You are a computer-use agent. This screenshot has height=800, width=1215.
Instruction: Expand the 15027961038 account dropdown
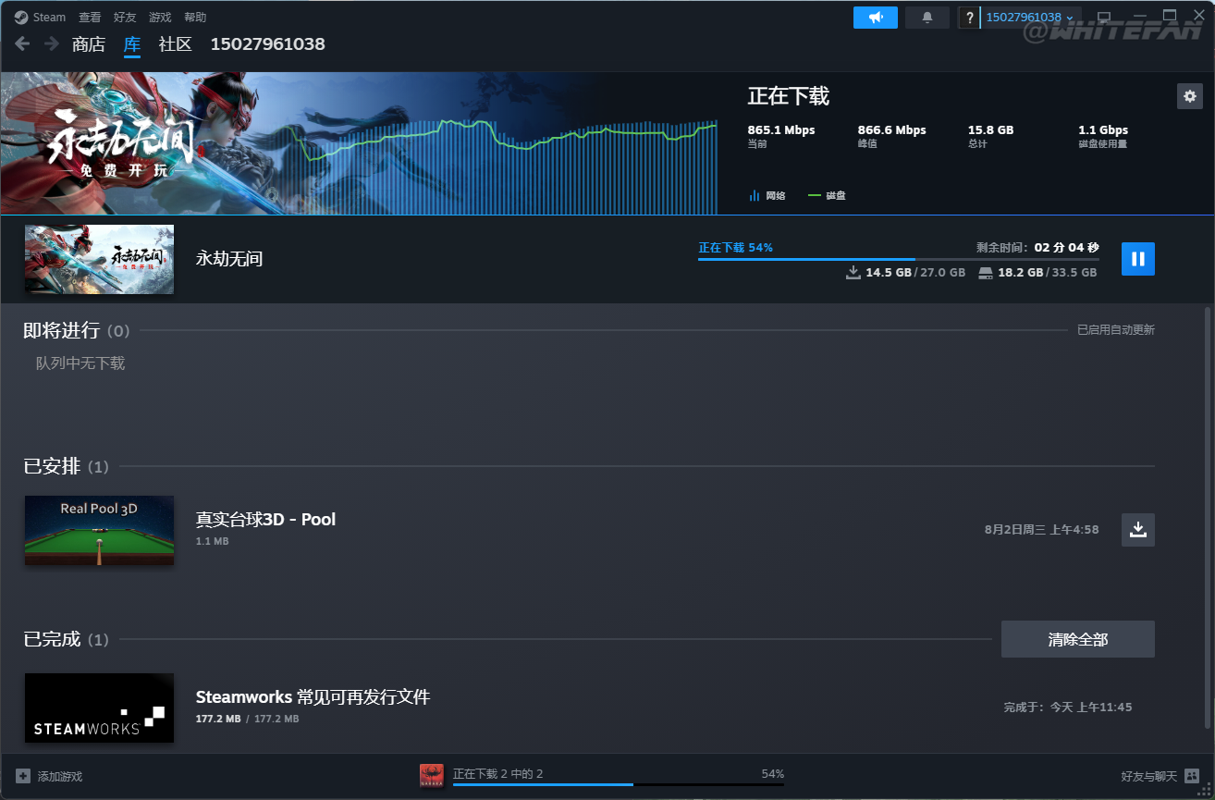point(1030,18)
